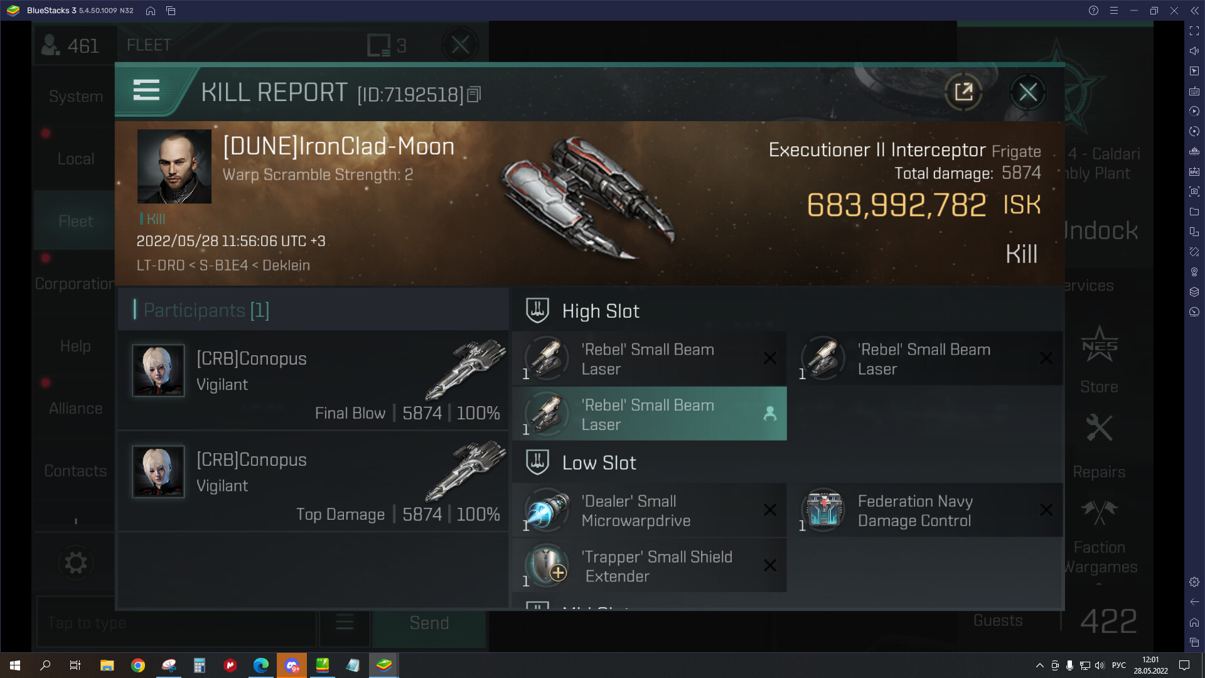Open the kill report hamburger menu
The height and width of the screenshot is (678, 1205).
click(x=146, y=92)
